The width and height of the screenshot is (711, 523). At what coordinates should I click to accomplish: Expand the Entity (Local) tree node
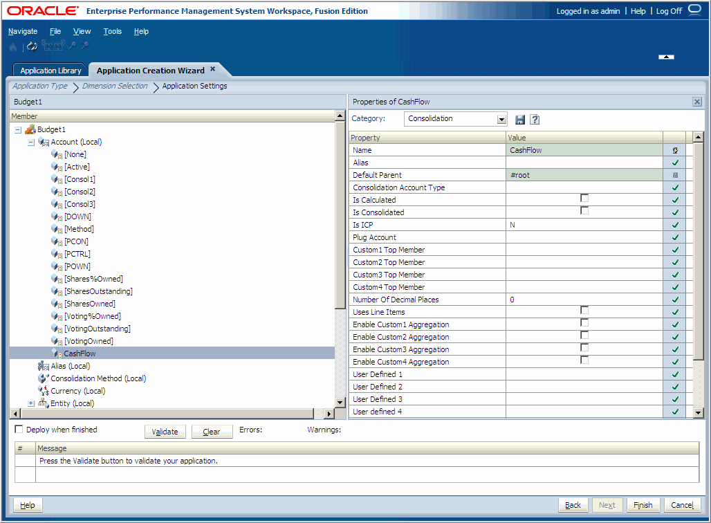pyautogui.click(x=30, y=403)
